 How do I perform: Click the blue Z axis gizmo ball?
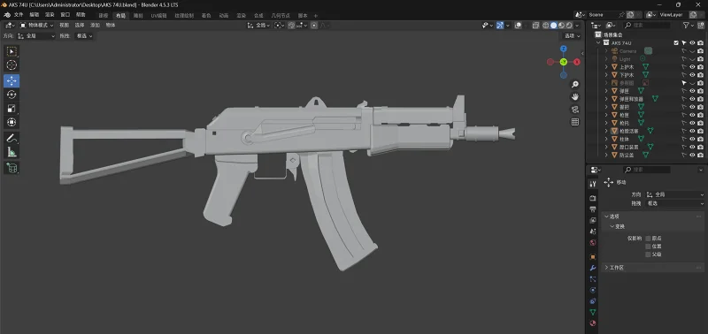click(x=564, y=49)
